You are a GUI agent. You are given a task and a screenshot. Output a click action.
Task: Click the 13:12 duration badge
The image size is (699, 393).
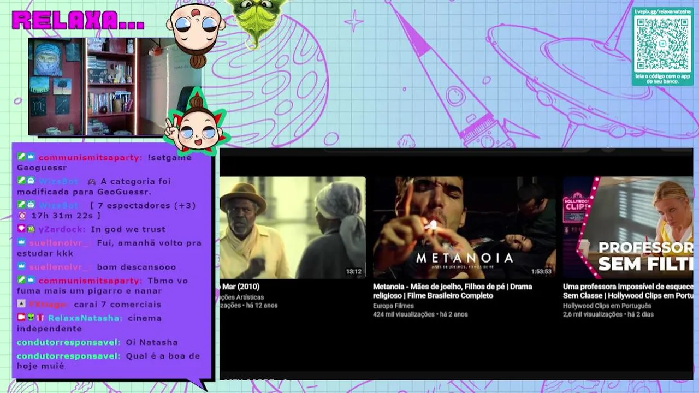pos(354,271)
